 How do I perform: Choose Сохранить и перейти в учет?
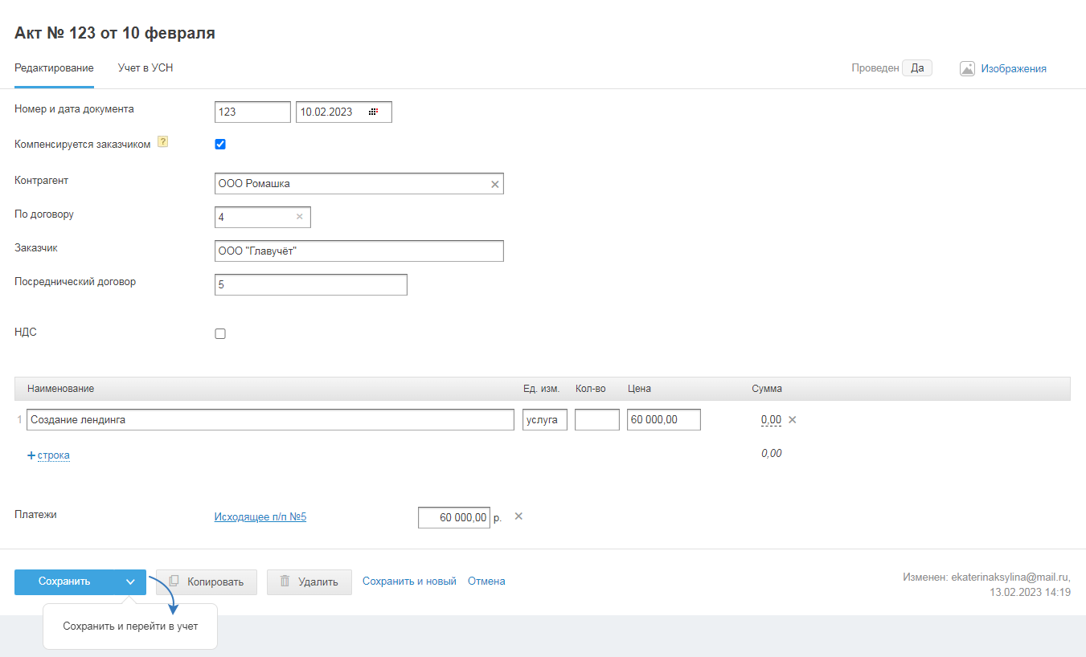pos(130,626)
